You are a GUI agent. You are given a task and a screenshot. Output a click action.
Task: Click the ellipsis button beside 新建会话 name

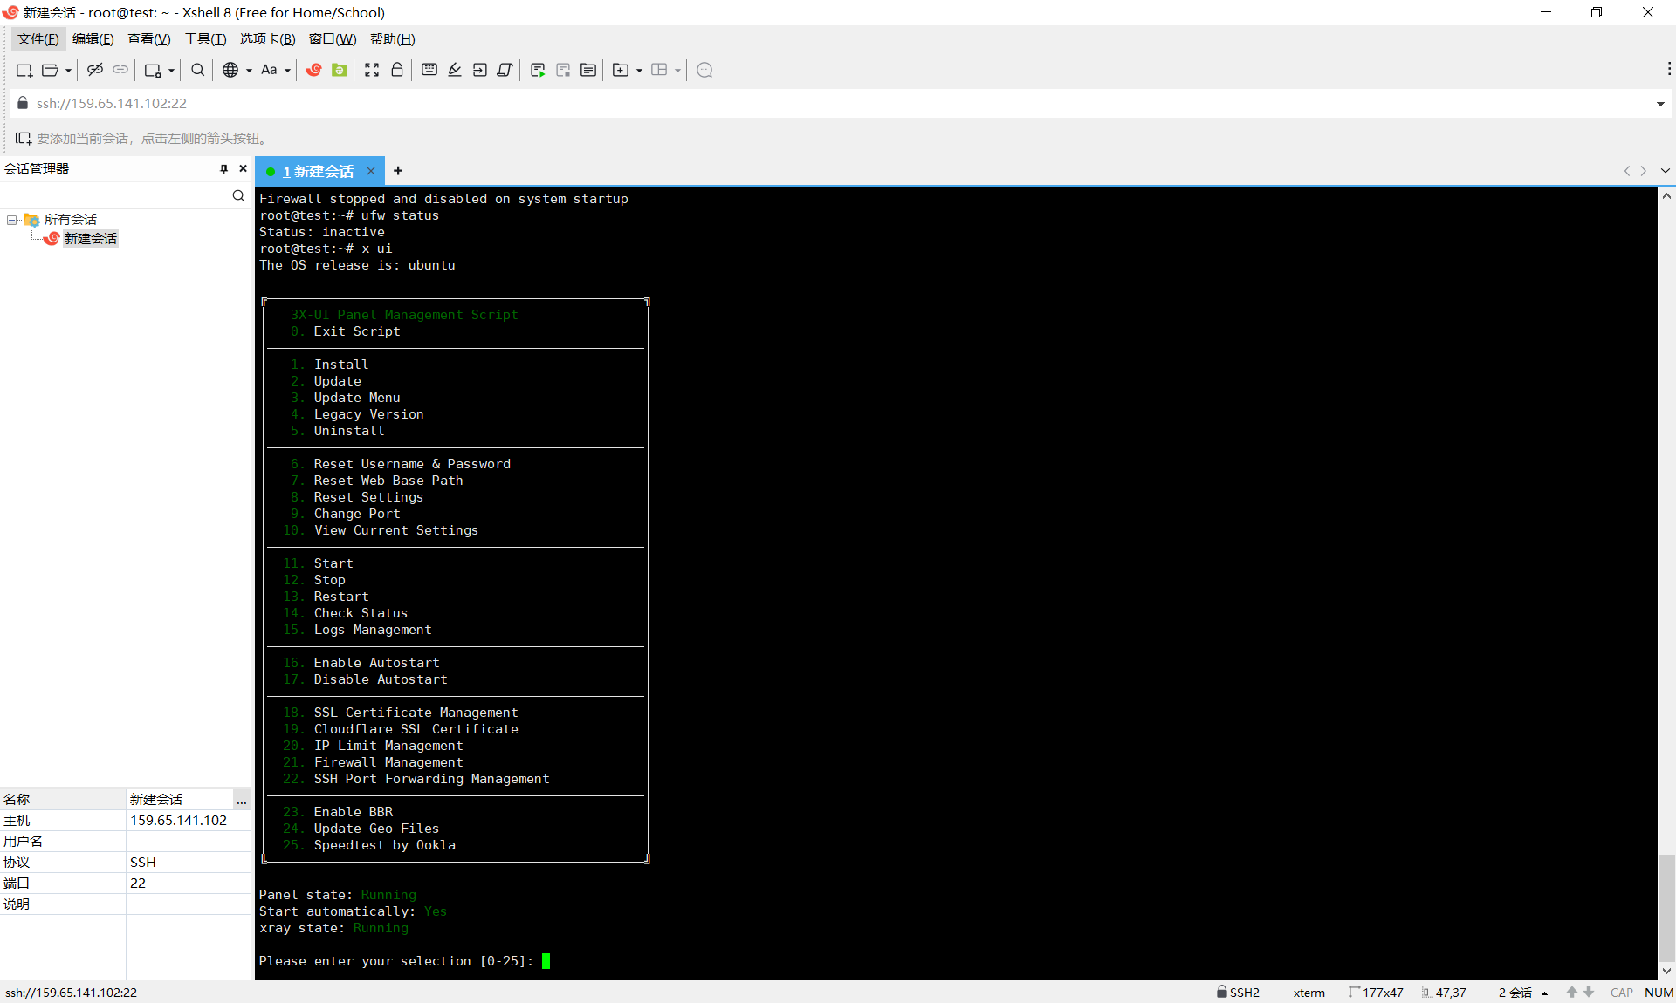tap(242, 800)
